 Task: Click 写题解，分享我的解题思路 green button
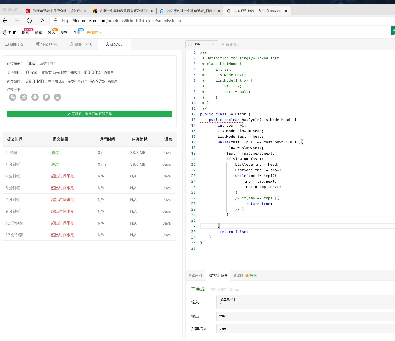coord(90,114)
